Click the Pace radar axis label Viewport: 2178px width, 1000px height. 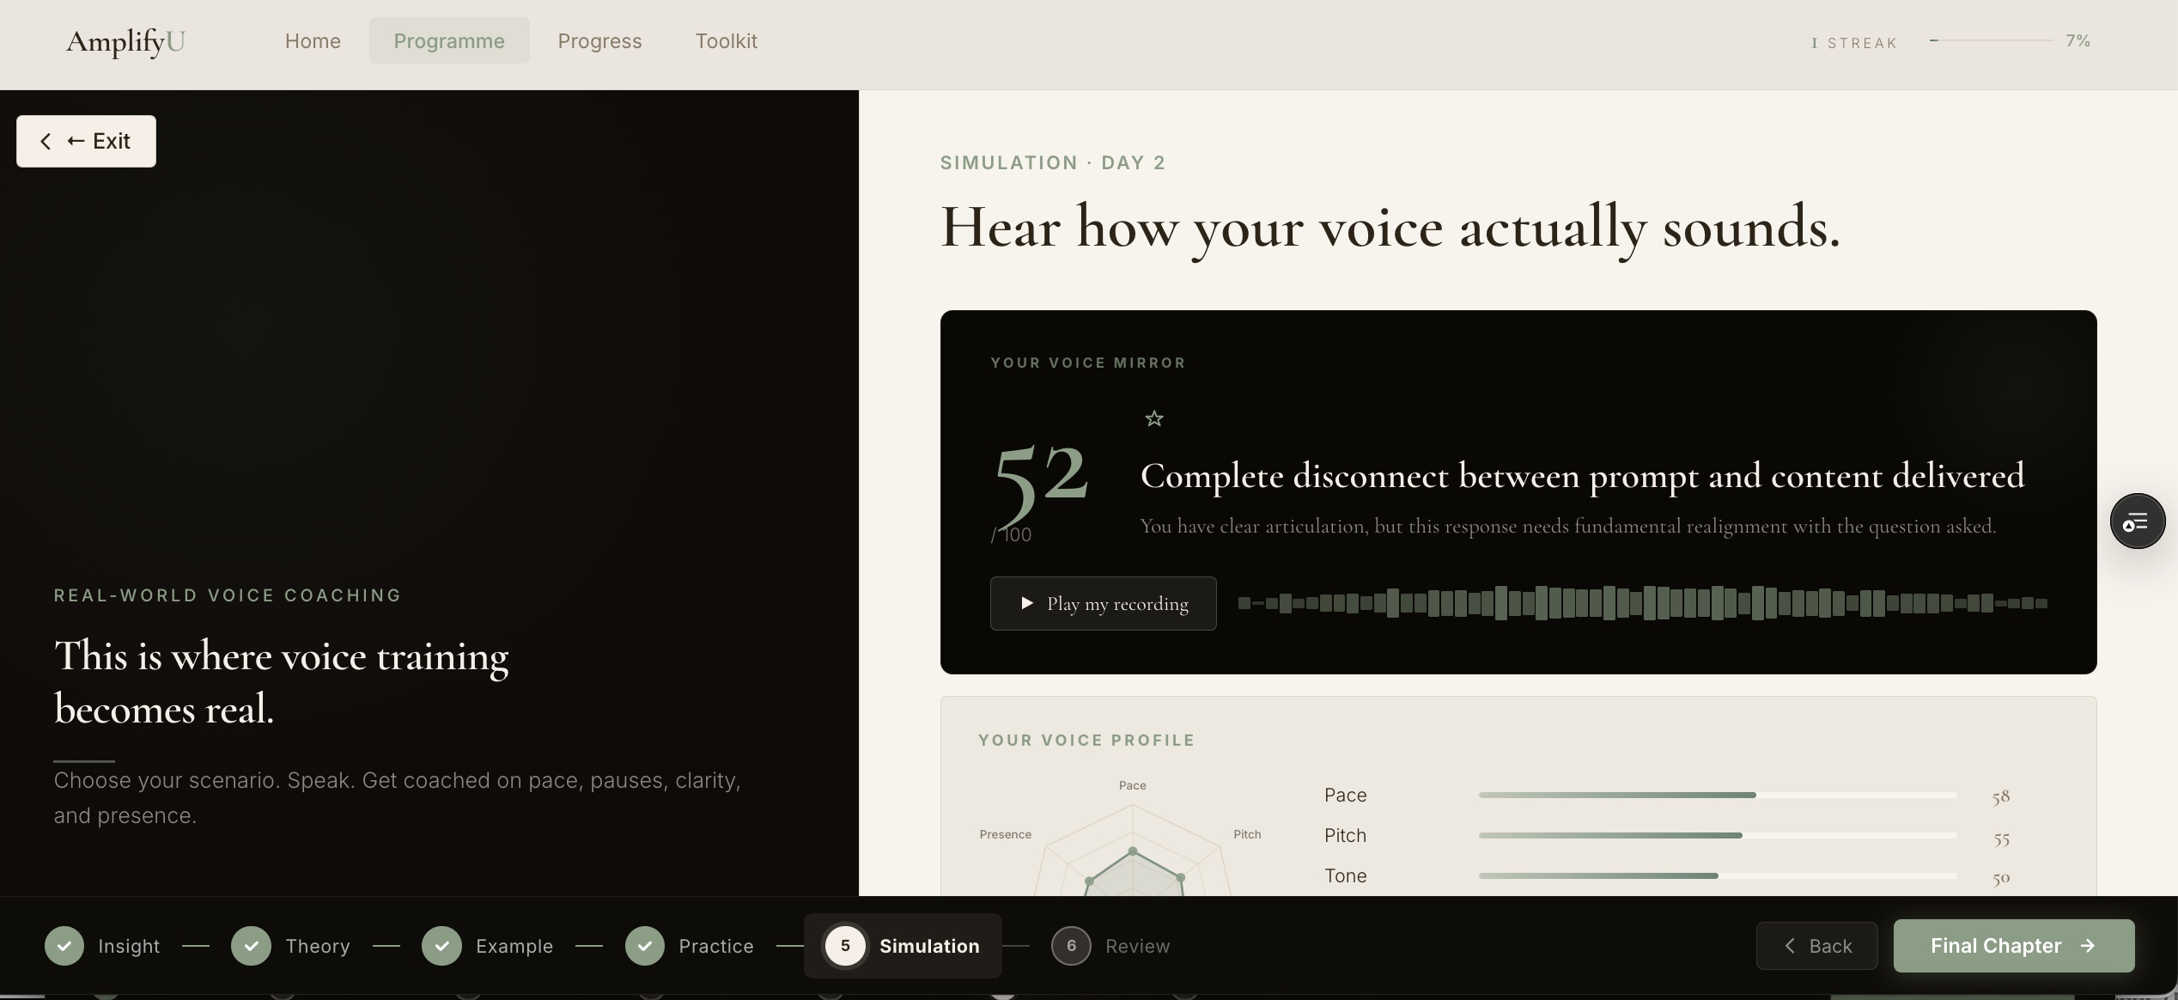point(1132,785)
